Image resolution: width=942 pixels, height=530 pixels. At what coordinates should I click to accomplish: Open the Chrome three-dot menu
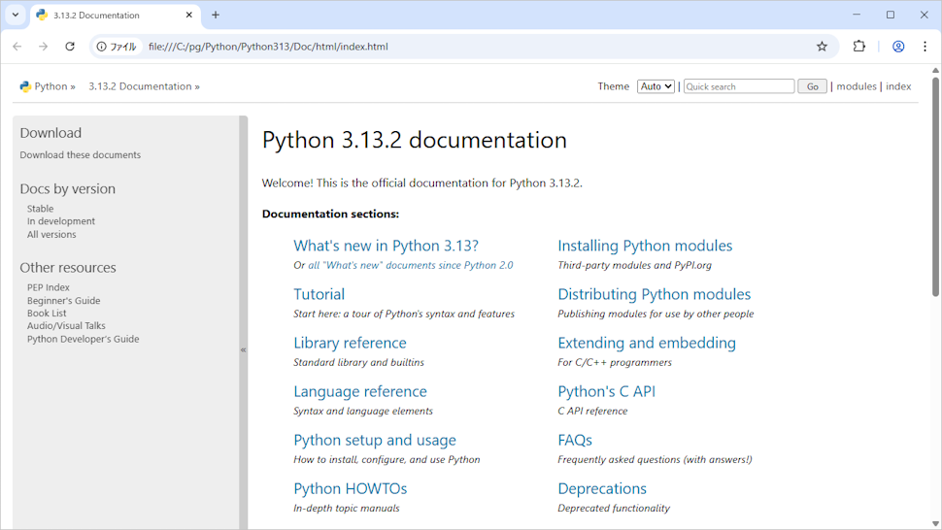(925, 47)
